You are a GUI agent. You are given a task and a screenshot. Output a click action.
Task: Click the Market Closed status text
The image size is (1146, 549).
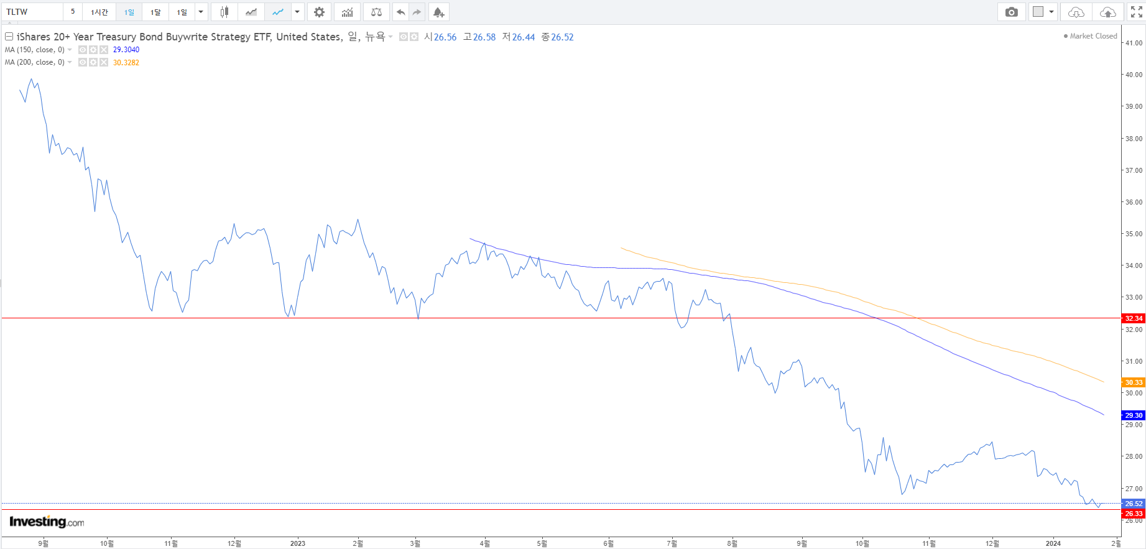pyautogui.click(x=1093, y=36)
